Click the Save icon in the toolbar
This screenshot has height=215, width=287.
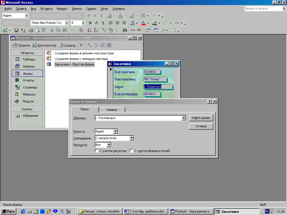click(x=17, y=30)
